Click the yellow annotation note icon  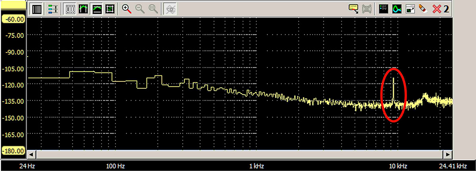tap(353, 9)
